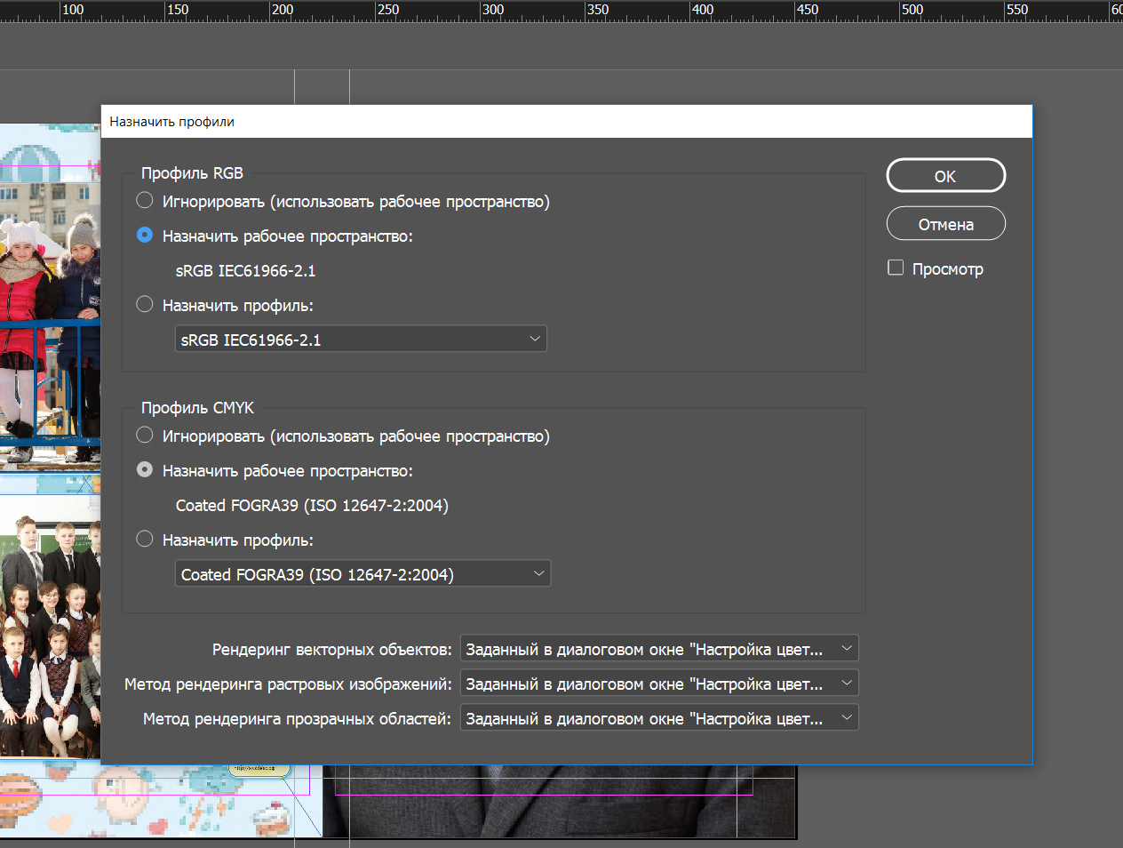Click the school class group photo in document

pos(51,627)
